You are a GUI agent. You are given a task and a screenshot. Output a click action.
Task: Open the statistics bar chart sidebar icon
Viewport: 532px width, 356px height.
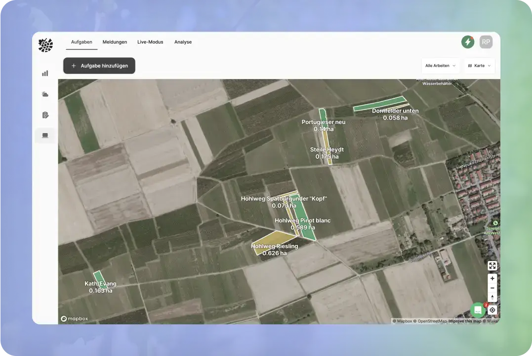click(x=45, y=73)
